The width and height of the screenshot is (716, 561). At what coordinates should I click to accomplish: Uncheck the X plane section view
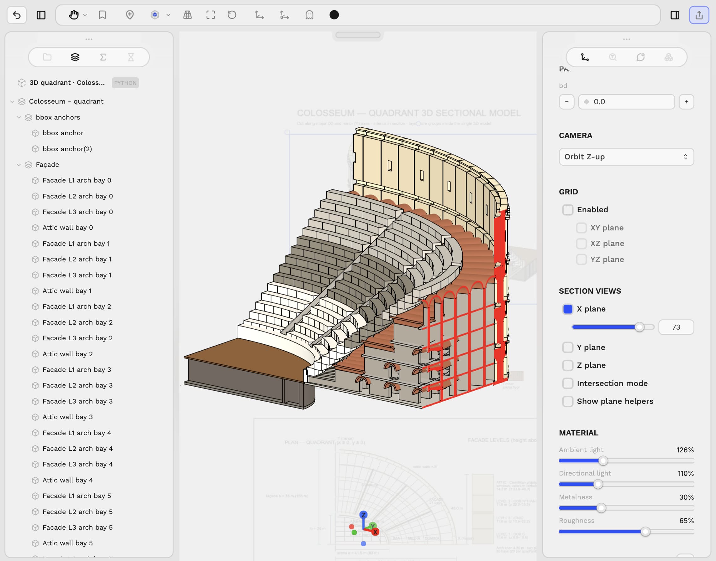click(x=568, y=309)
